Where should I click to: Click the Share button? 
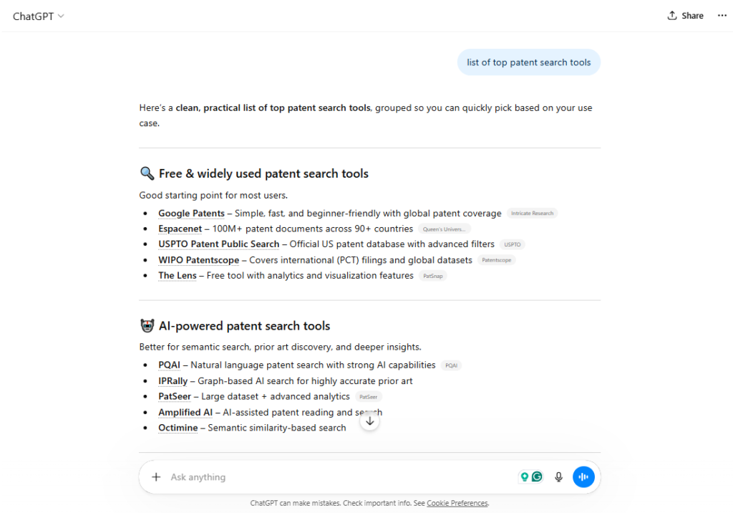click(x=685, y=16)
